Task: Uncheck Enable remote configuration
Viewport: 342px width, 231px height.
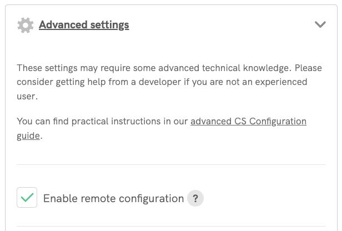Action: [x=27, y=198]
